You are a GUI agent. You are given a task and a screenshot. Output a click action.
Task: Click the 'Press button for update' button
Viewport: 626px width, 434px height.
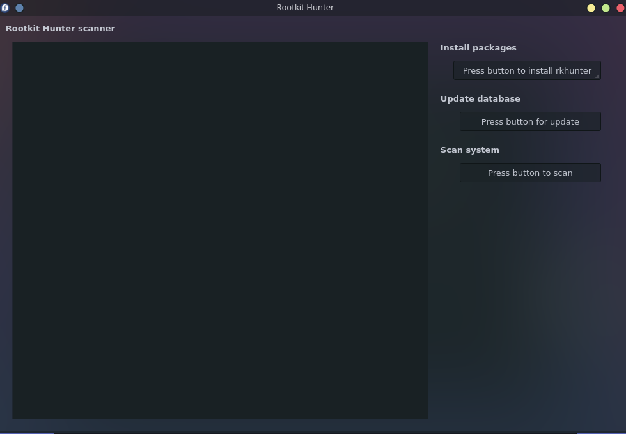click(x=530, y=121)
